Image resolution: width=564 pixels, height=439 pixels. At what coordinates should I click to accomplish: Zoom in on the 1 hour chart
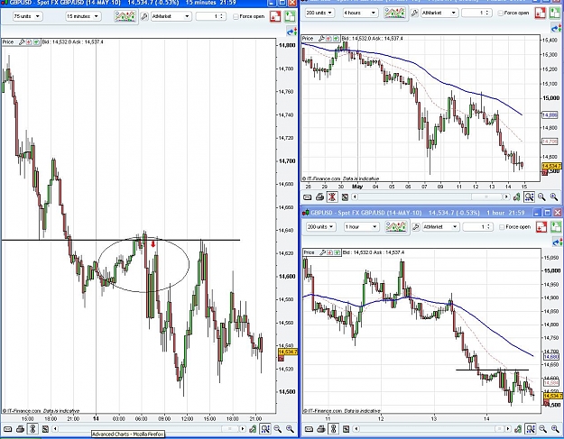[x=555, y=428]
